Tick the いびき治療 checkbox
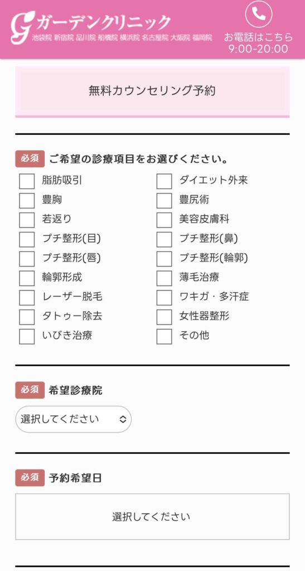This screenshot has width=305, height=571. 27,336
